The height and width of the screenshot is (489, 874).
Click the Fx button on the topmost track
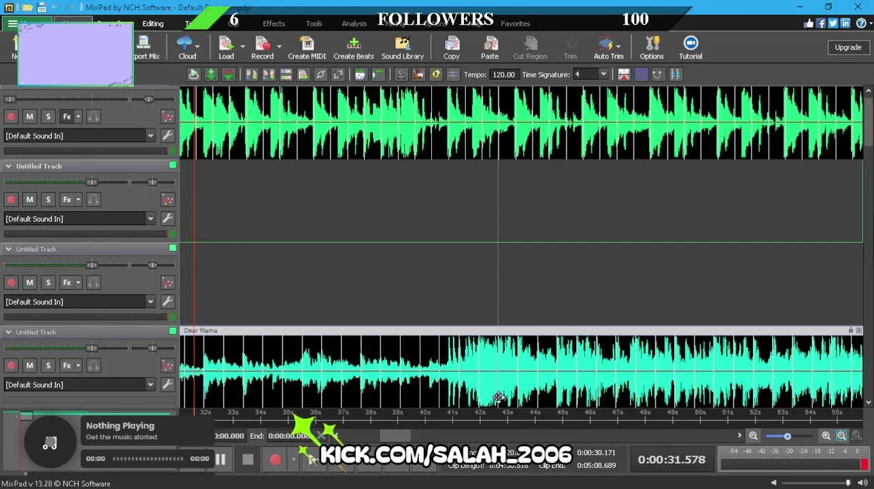point(67,117)
